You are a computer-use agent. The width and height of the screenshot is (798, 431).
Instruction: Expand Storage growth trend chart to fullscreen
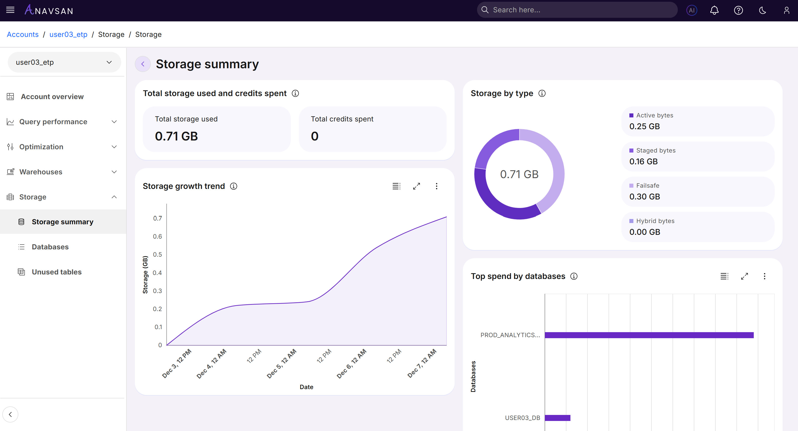(x=416, y=186)
